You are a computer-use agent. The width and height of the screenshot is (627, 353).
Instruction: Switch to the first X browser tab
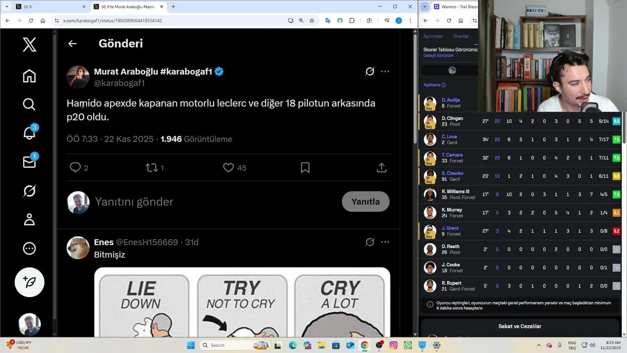47,6
